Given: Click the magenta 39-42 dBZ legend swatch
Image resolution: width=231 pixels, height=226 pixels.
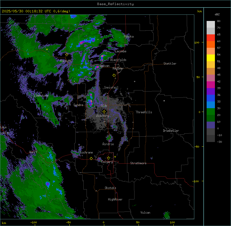Looking at the screenshot, I should click(211, 85).
